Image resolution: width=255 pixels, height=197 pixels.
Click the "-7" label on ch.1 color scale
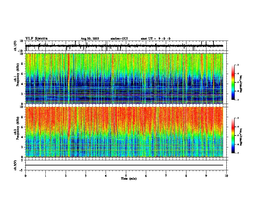[x=237, y=100]
